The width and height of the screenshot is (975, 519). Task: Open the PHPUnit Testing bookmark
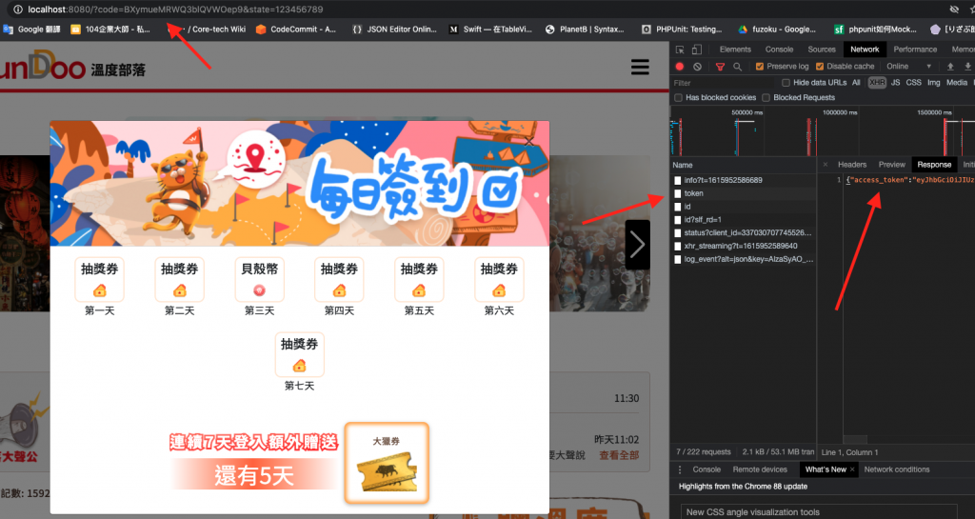tap(682, 30)
